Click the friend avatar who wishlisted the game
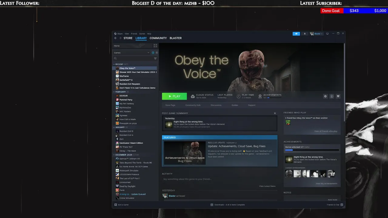 [x=288, y=123]
